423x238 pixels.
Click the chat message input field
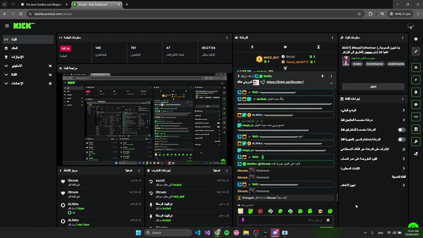tap(285, 220)
